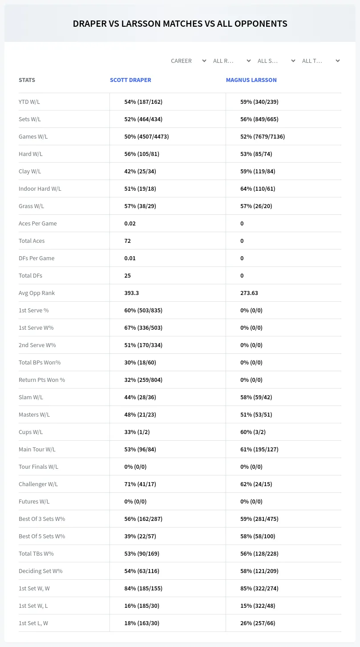
Task: Select Larsson's Deciding Set W% value 58% (121/209)
Action: 259,571
